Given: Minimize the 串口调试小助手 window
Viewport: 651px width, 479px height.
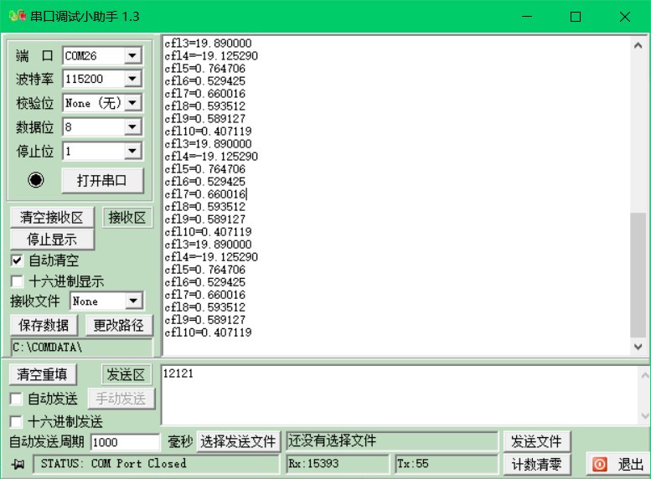Looking at the screenshot, I should coord(527,17).
